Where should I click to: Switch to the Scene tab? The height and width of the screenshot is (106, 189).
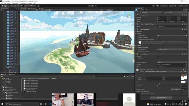pyautogui.click(x=23, y=8)
